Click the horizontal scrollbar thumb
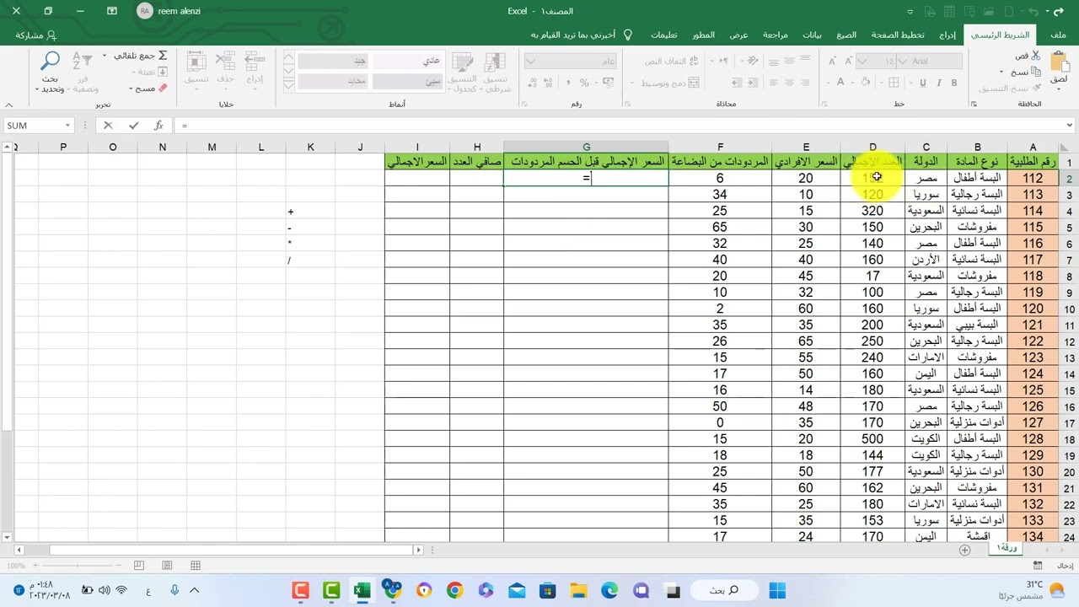Viewport: 1079px width, 607px height. (229, 550)
